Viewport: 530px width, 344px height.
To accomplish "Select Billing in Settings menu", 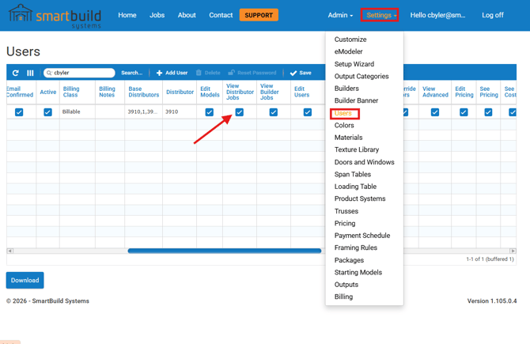I will (343, 297).
